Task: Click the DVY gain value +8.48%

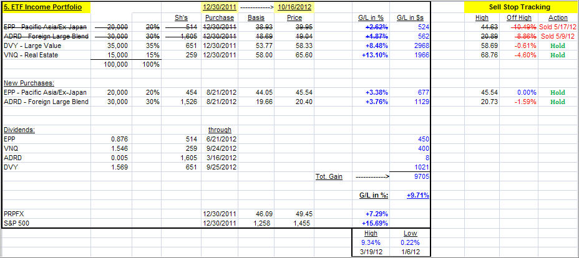Action: [376, 45]
